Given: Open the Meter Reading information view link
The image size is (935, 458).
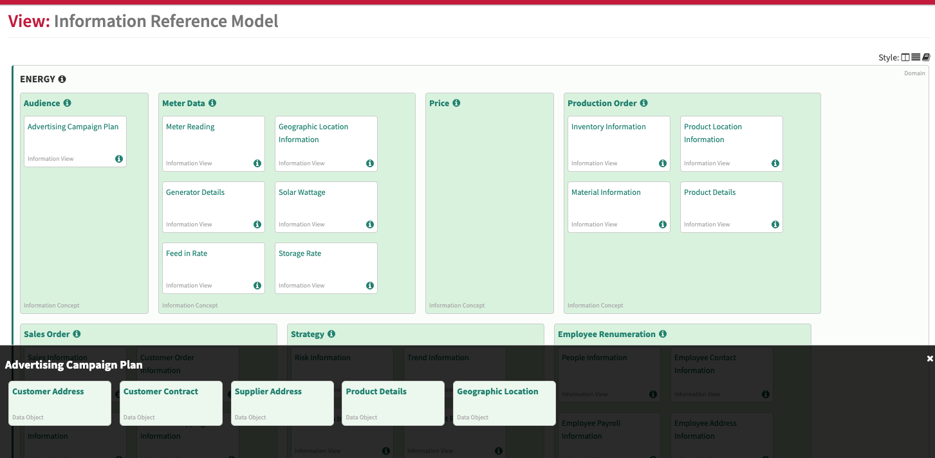Looking at the screenshot, I should pos(190,127).
